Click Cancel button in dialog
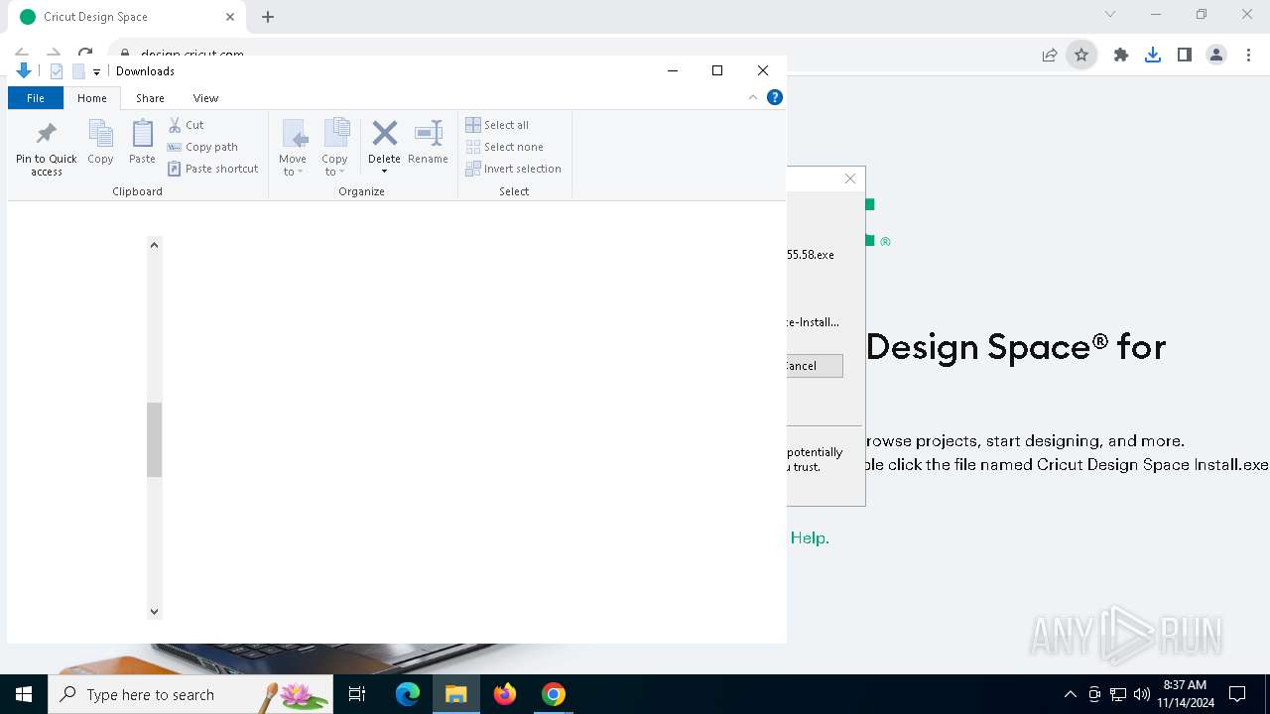The width and height of the screenshot is (1270, 714). (814, 366)
